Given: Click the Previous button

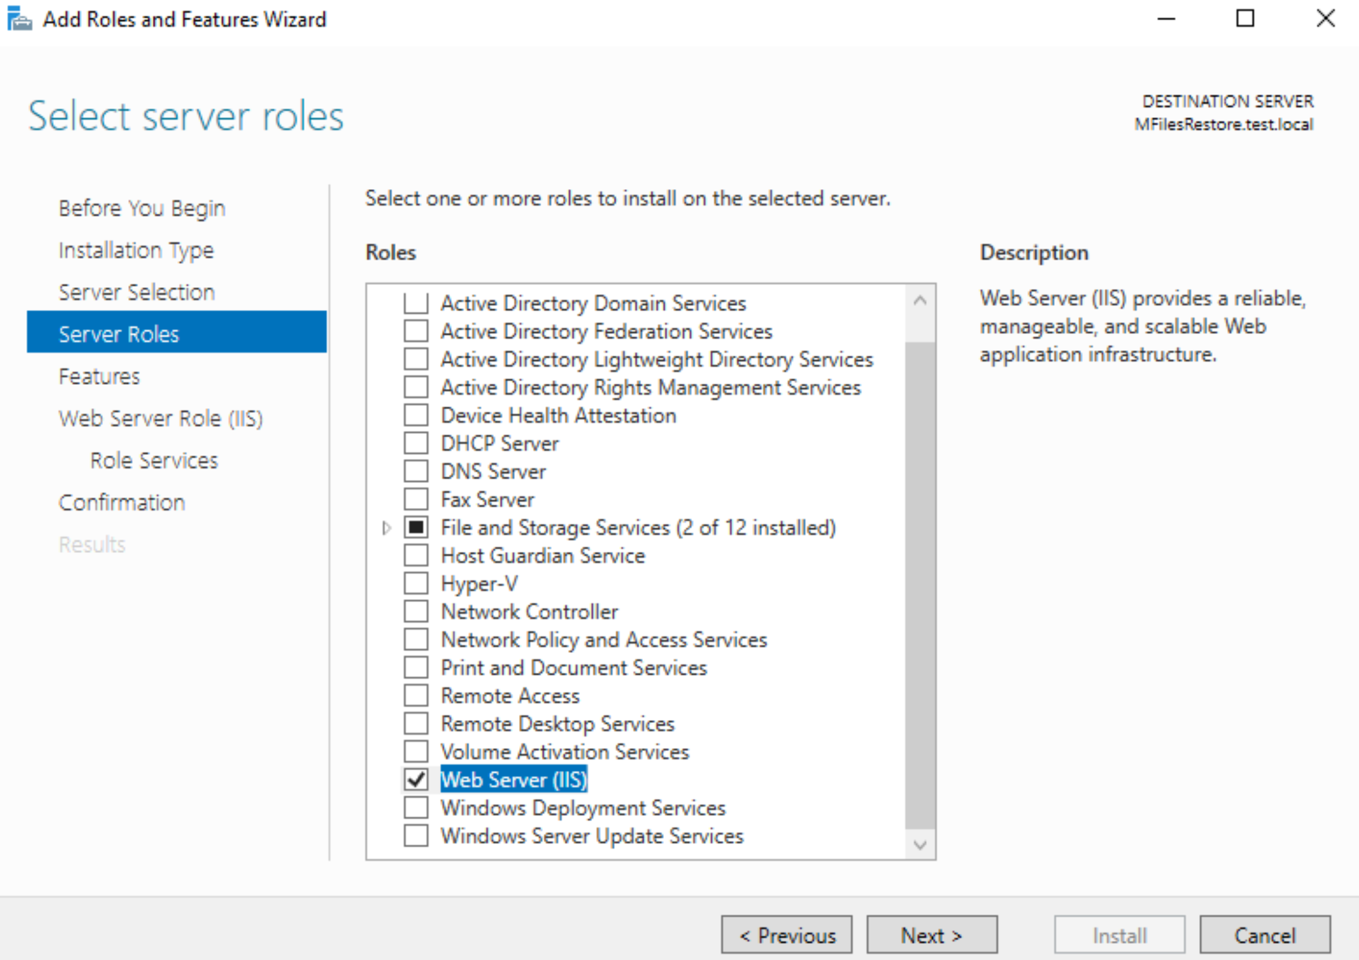Looking at the screenshot, I should [787, 934].
